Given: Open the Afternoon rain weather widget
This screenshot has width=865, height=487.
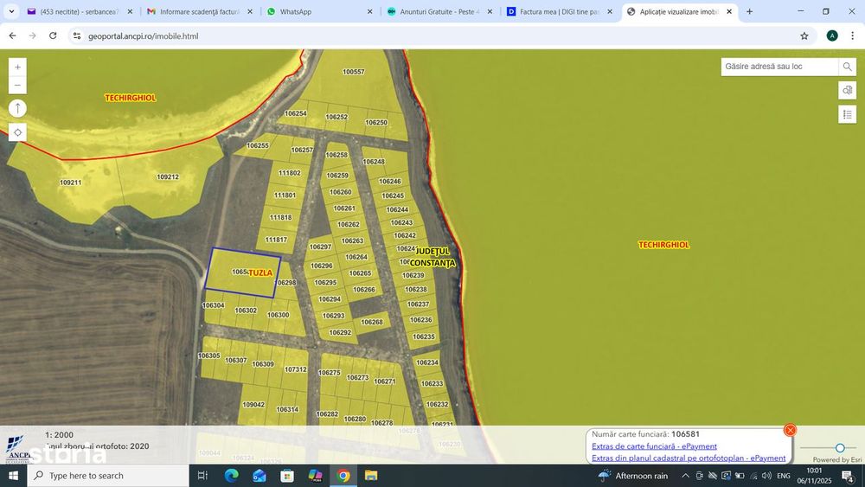Looking at the screenshot, I should (633, 476).
